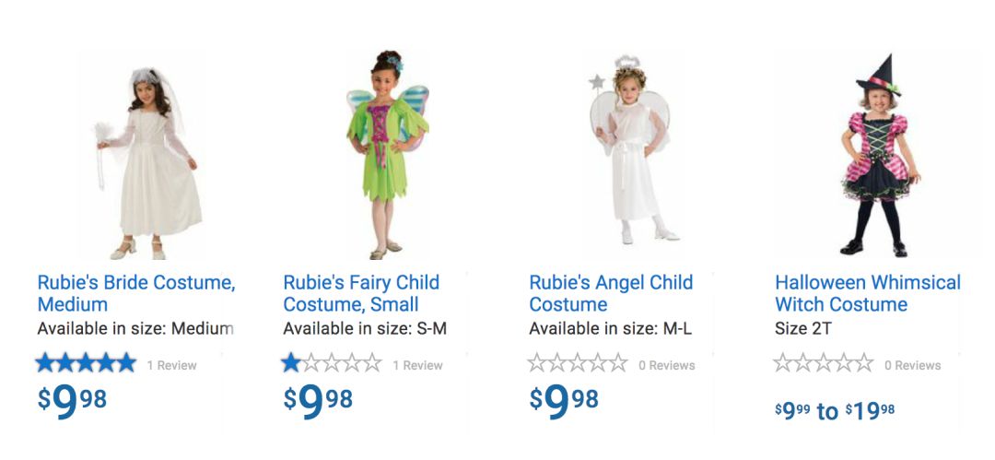View the 1 Review link for Bride Costume

tap(172, 365)
